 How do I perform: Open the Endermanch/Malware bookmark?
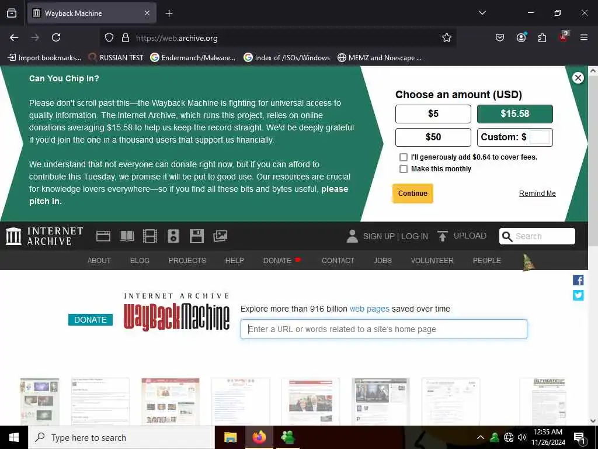pos(193,58)
